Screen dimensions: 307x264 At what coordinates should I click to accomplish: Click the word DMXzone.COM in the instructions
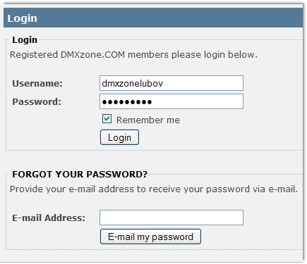click(x=92, y=55)
